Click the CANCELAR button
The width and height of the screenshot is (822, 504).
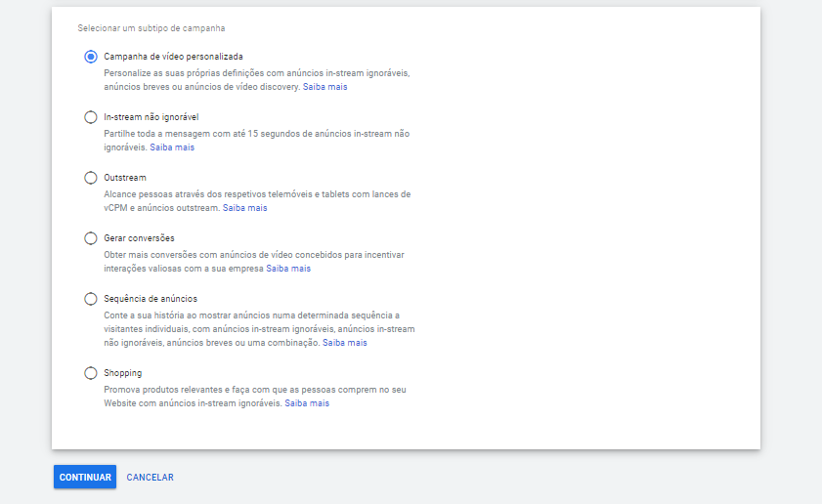[x=150, y=478]
